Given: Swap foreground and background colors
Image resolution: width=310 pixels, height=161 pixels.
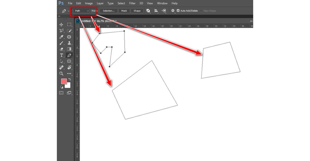Looking at the screenshot, I should (x=69, y=79).
